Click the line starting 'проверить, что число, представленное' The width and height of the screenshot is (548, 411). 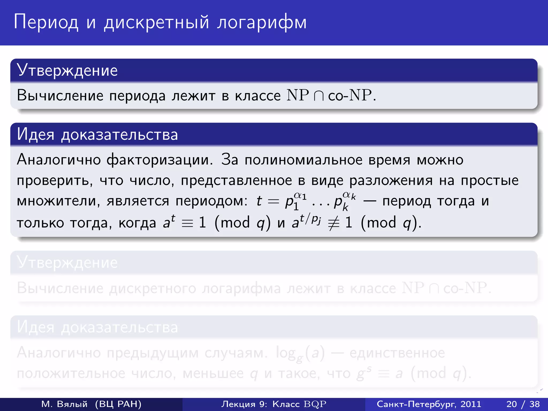coord(268,181)
